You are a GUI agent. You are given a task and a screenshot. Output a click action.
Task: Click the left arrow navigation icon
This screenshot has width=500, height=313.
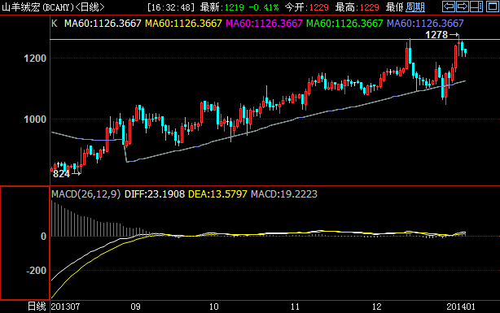(x=449, y=7)
